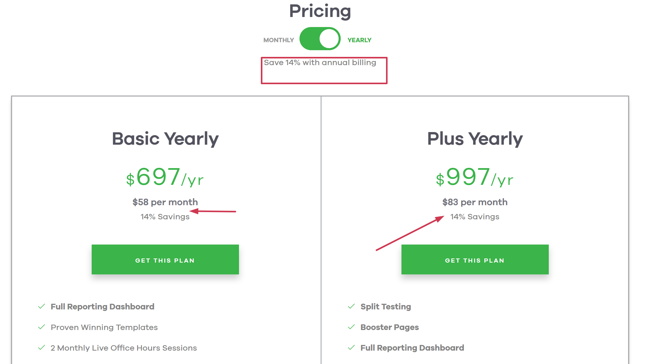
Task: Toggle the monthly/yearly billing switch
Action: (320, 39)
